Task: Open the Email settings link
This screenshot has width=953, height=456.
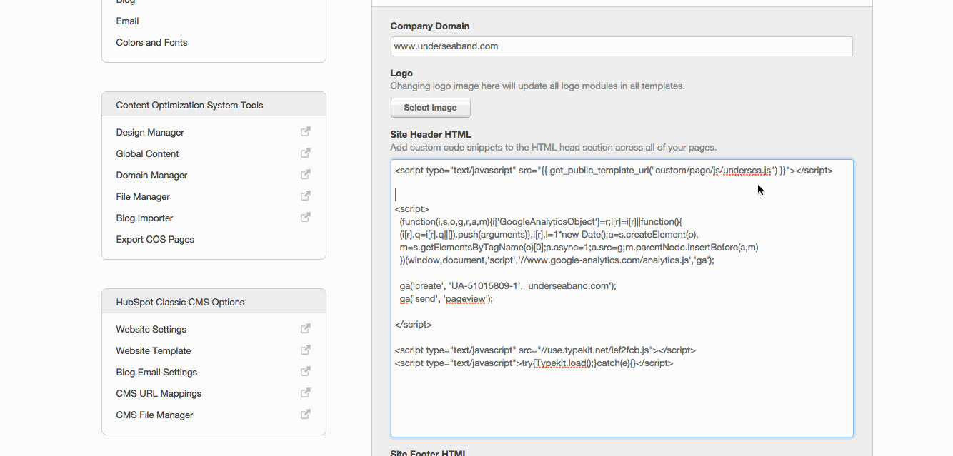Action: [127, 21]
